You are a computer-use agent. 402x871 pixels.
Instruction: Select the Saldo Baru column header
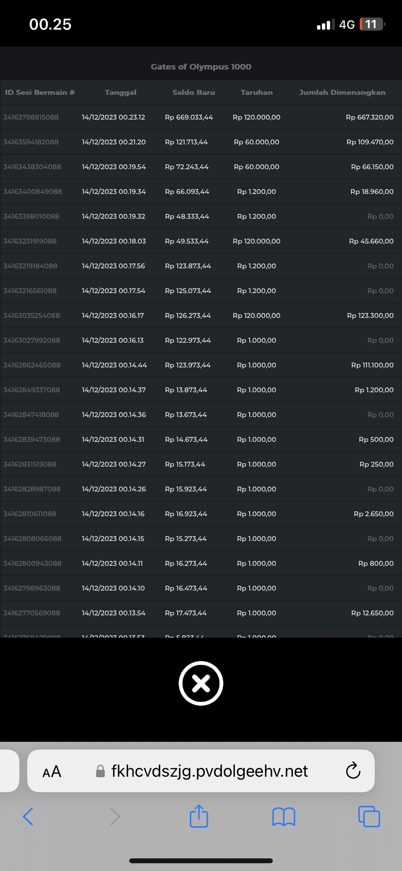[193, 92]
